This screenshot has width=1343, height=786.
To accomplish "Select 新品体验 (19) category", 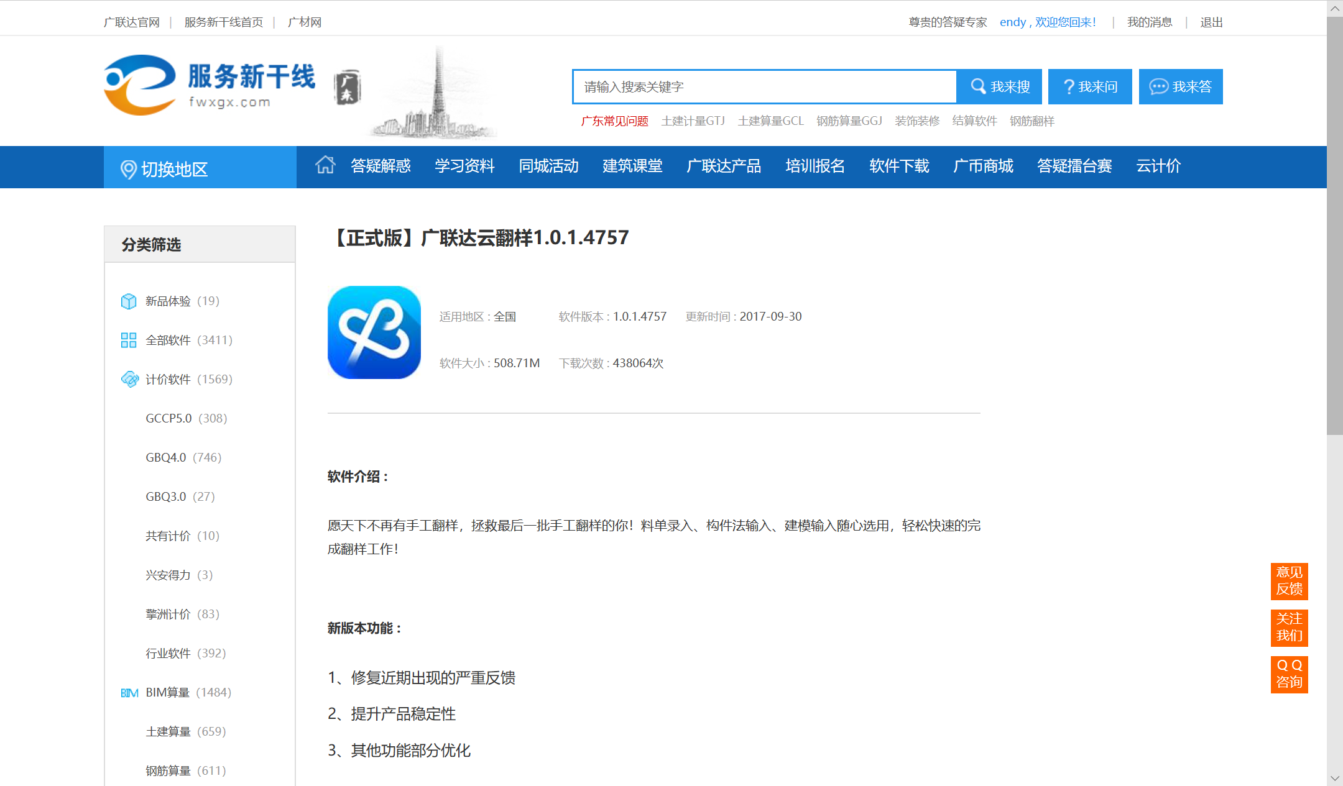I will [182, 301].
